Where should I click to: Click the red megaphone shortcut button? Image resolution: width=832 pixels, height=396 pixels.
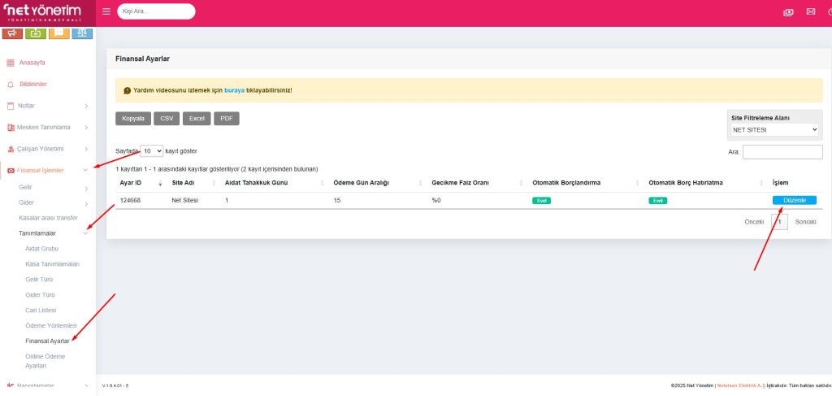(x=12, y=33)
